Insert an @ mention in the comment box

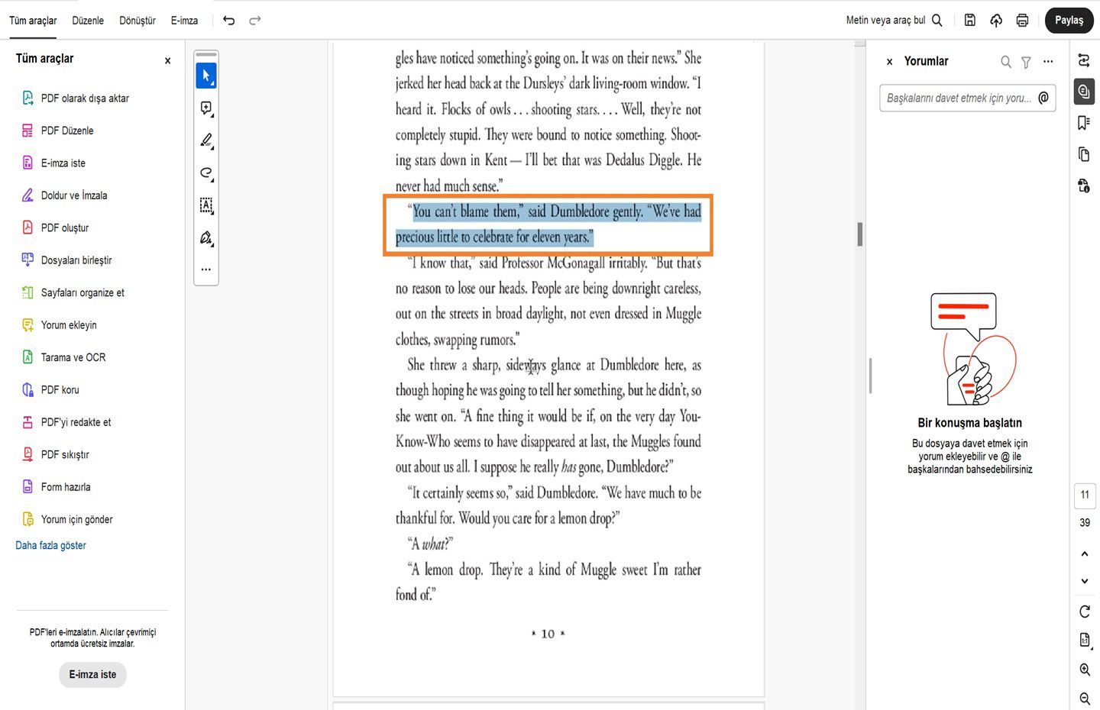point(1043,98)
